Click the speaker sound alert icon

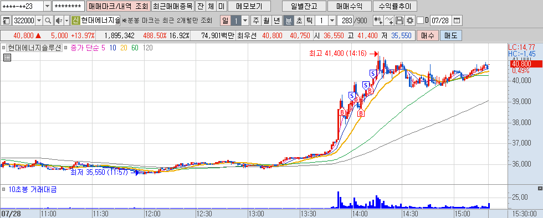click(x=59, y=21)
